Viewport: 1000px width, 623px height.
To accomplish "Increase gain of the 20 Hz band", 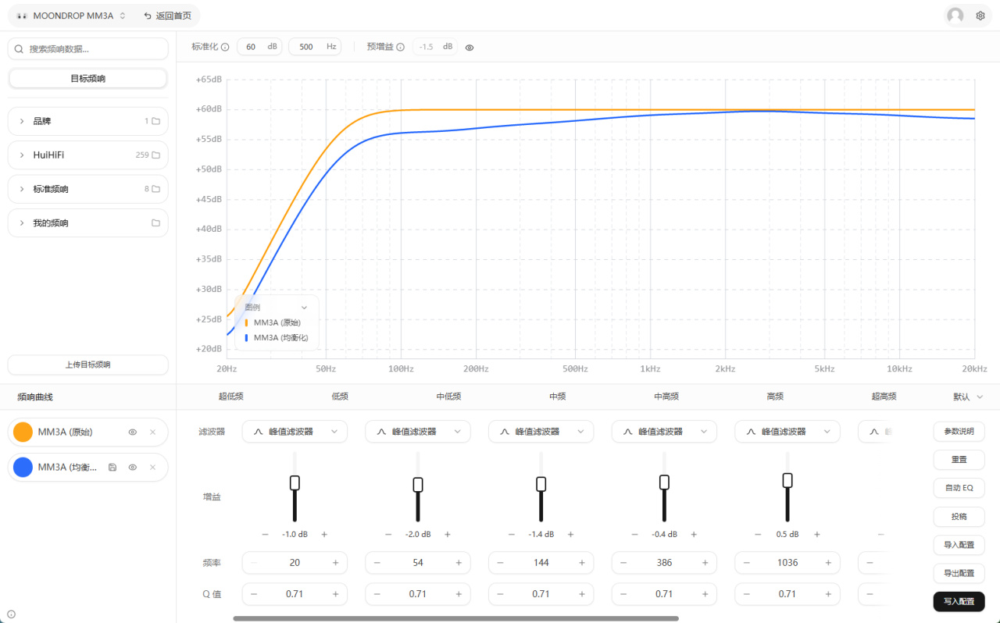I will coord(324,534).
